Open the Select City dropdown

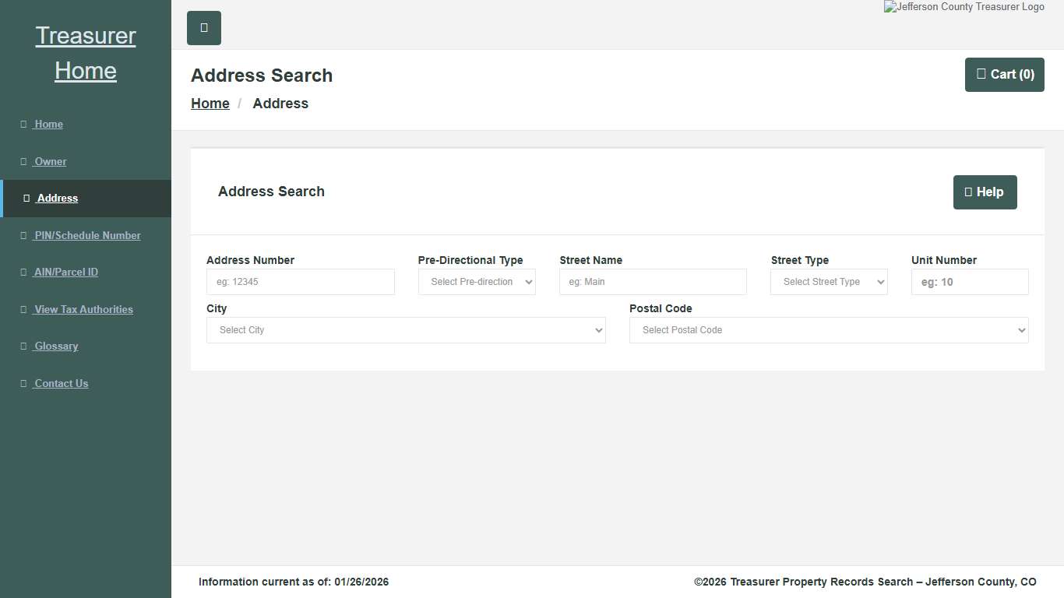[x=406, y=329]
